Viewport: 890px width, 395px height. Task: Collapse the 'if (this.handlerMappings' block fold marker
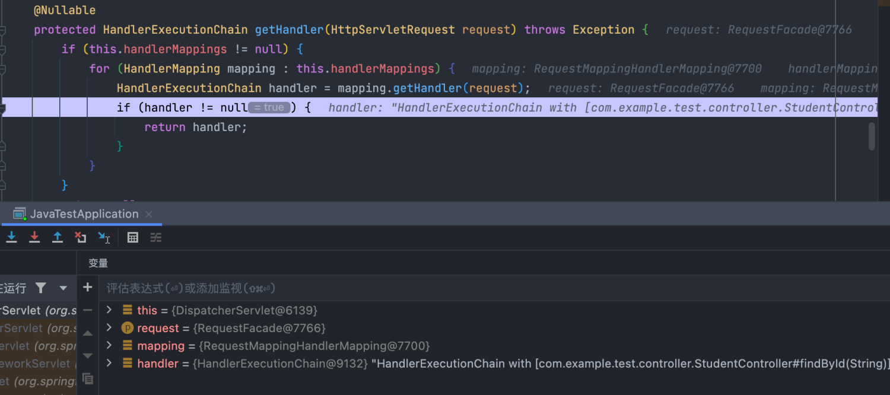pyautogui.click(x=3, y=50)
